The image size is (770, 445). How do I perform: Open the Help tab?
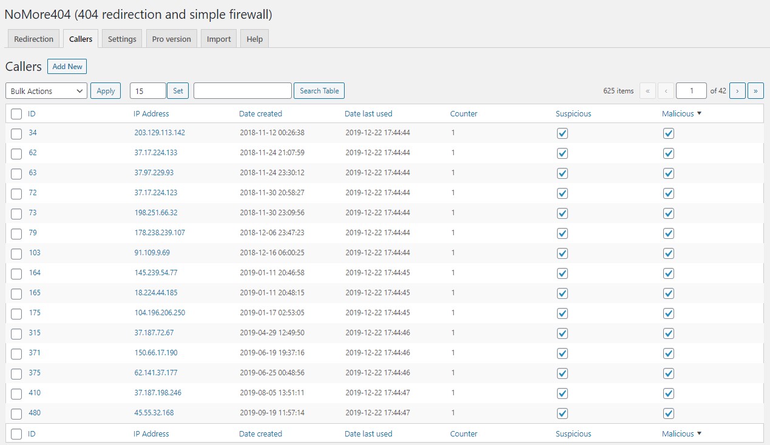[255, 39]
